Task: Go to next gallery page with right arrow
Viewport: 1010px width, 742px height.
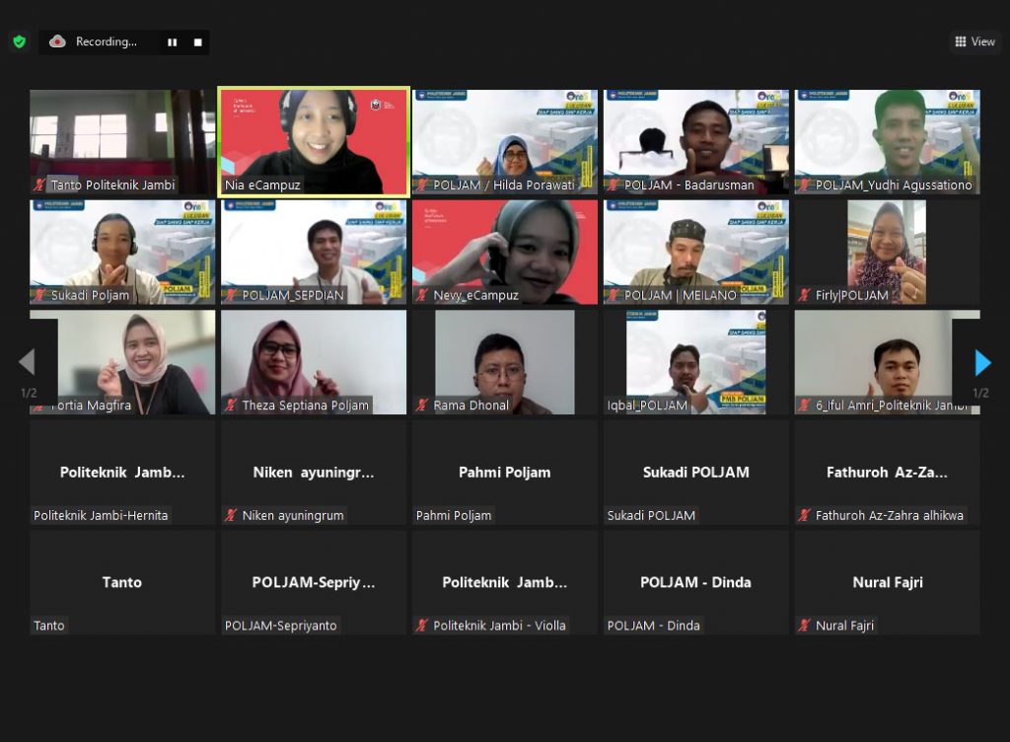Action: 982,363
